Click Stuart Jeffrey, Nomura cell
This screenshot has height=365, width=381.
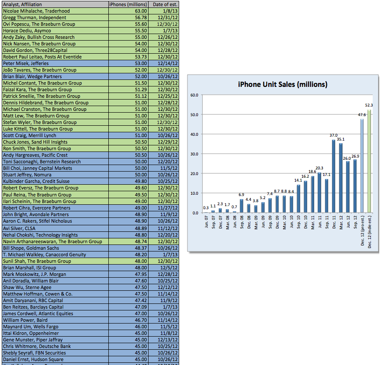tap(55, 175)
